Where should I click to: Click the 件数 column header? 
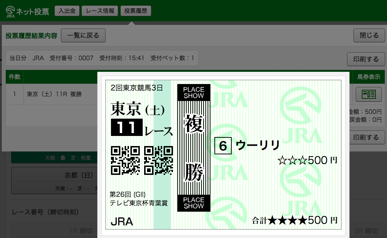click(14, 77)
